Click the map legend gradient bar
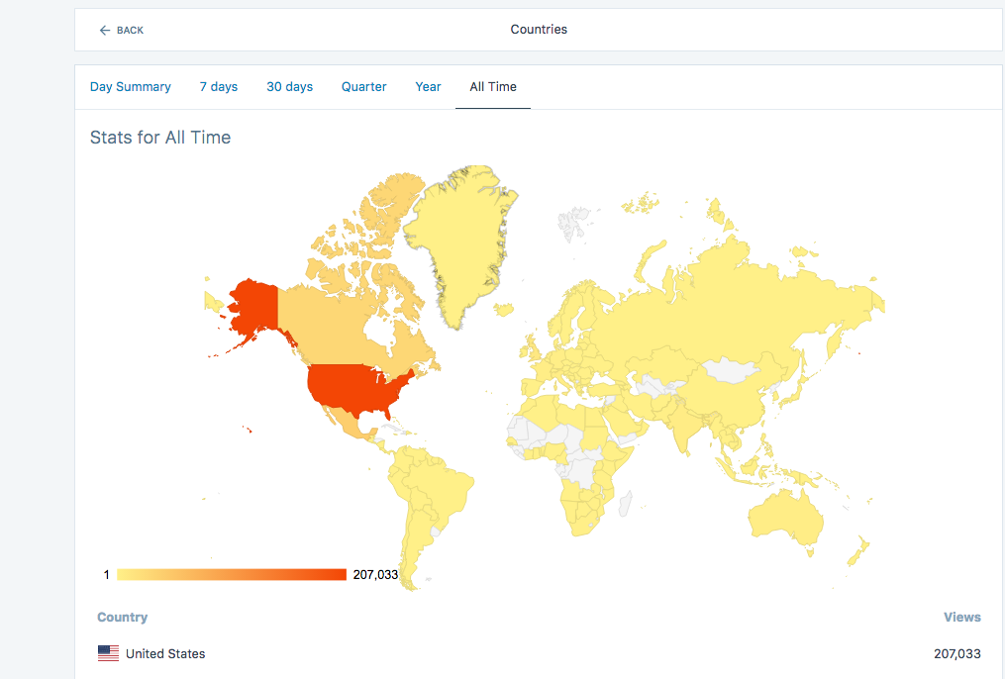Image resolution: width=1005 pixels, height=679 pixels. pos(231,575)
